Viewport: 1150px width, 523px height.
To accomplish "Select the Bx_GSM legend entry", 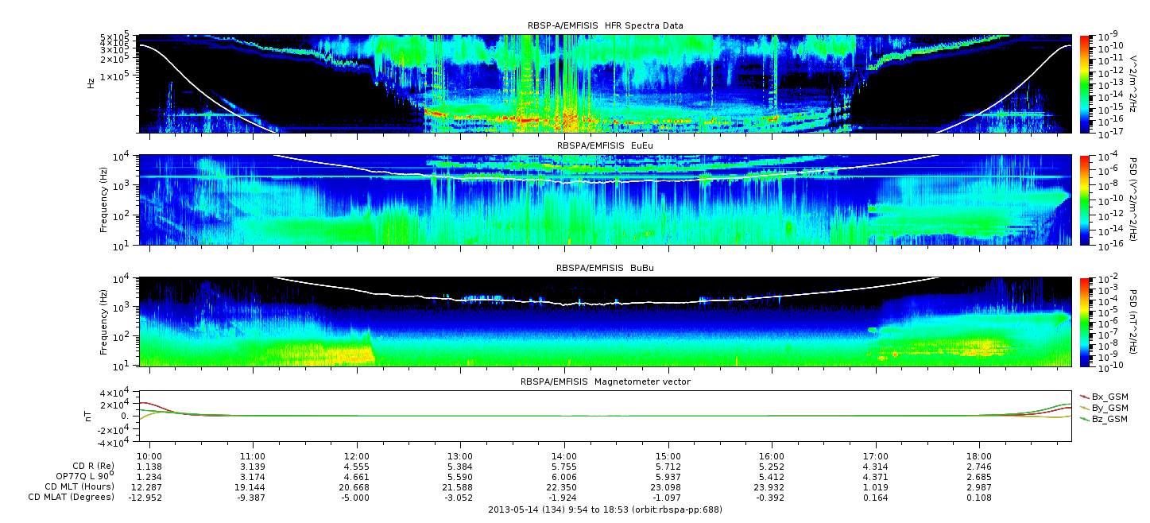I will [1103, 396].
